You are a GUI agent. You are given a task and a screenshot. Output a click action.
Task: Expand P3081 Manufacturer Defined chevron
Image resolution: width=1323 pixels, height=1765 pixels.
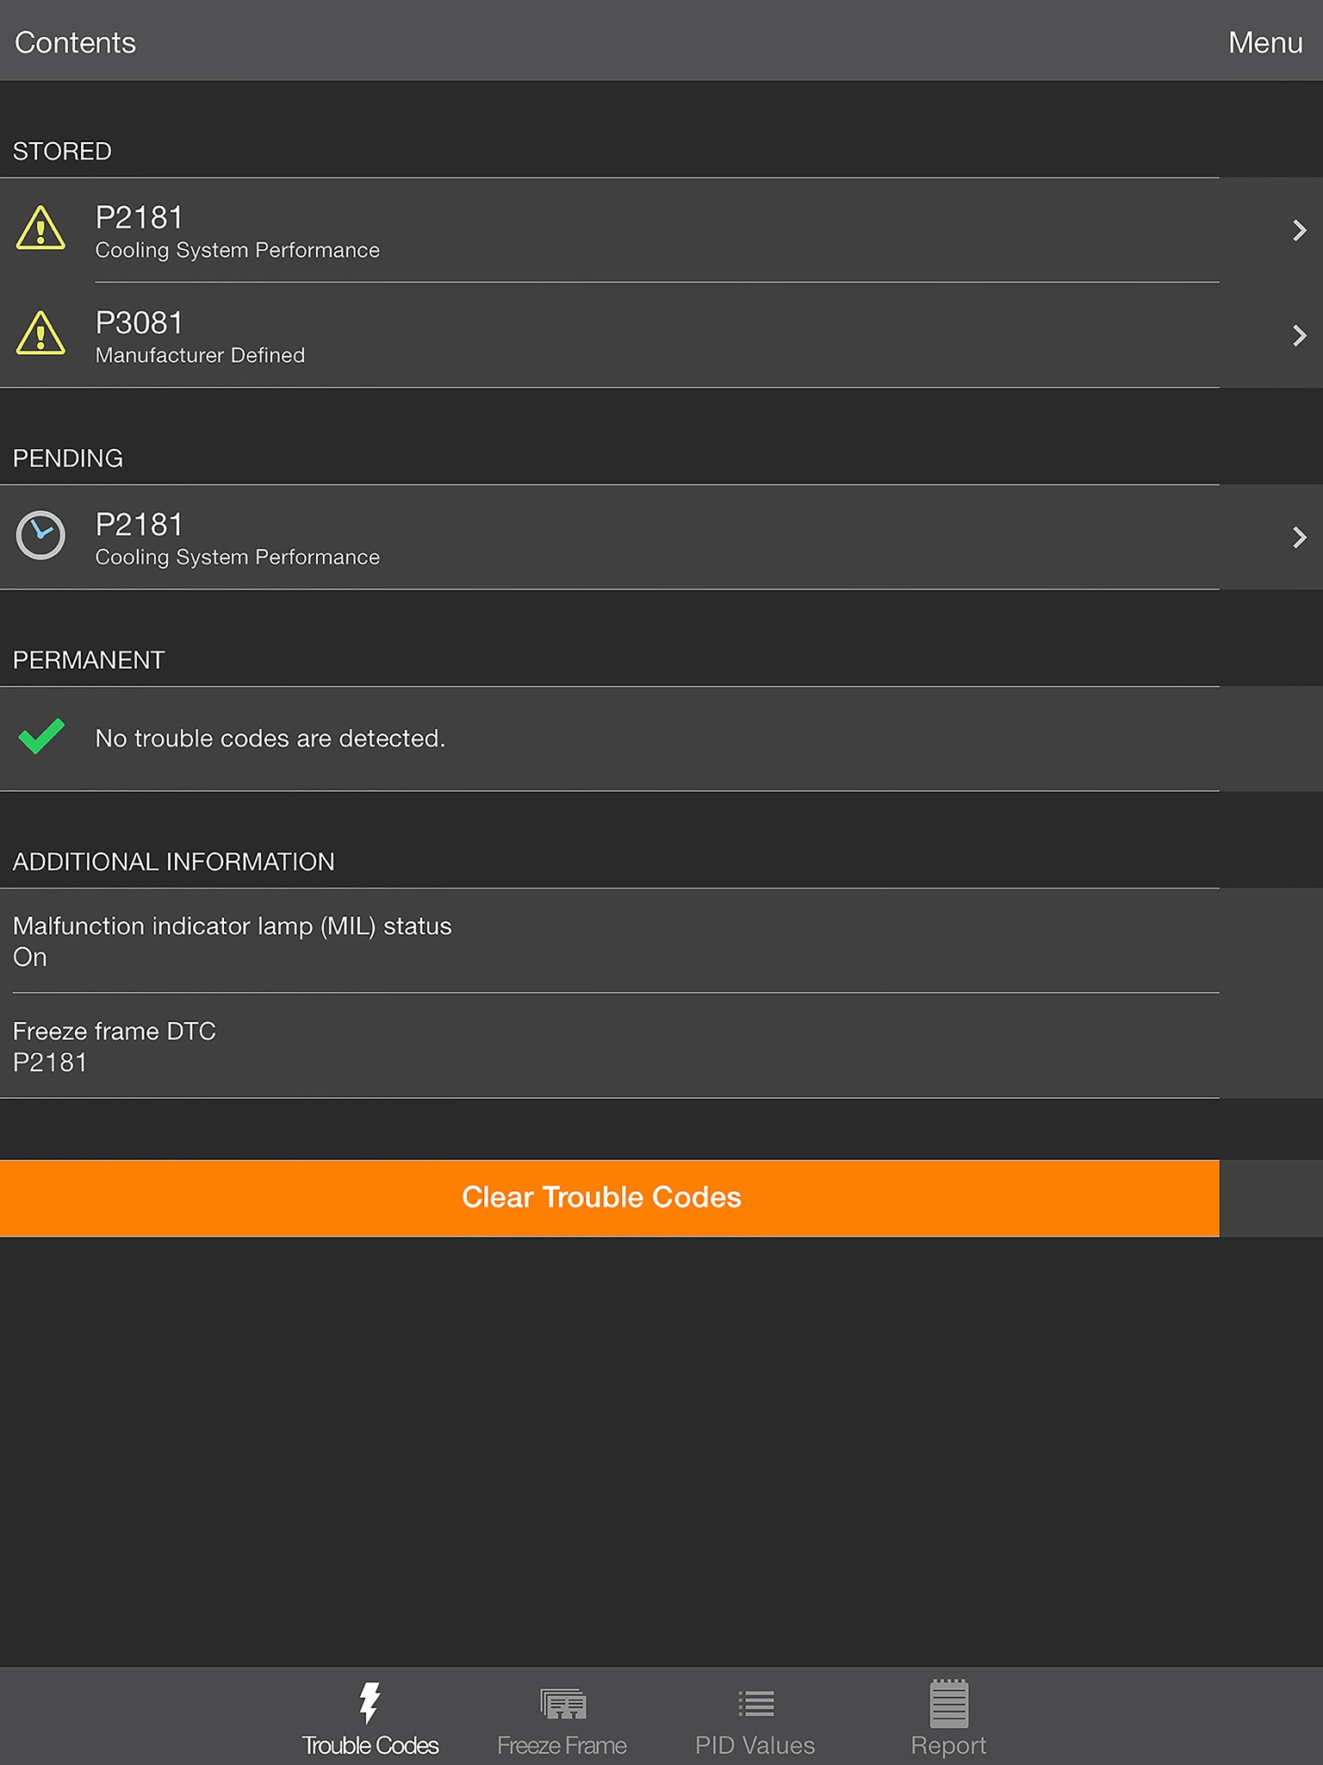1300,335
